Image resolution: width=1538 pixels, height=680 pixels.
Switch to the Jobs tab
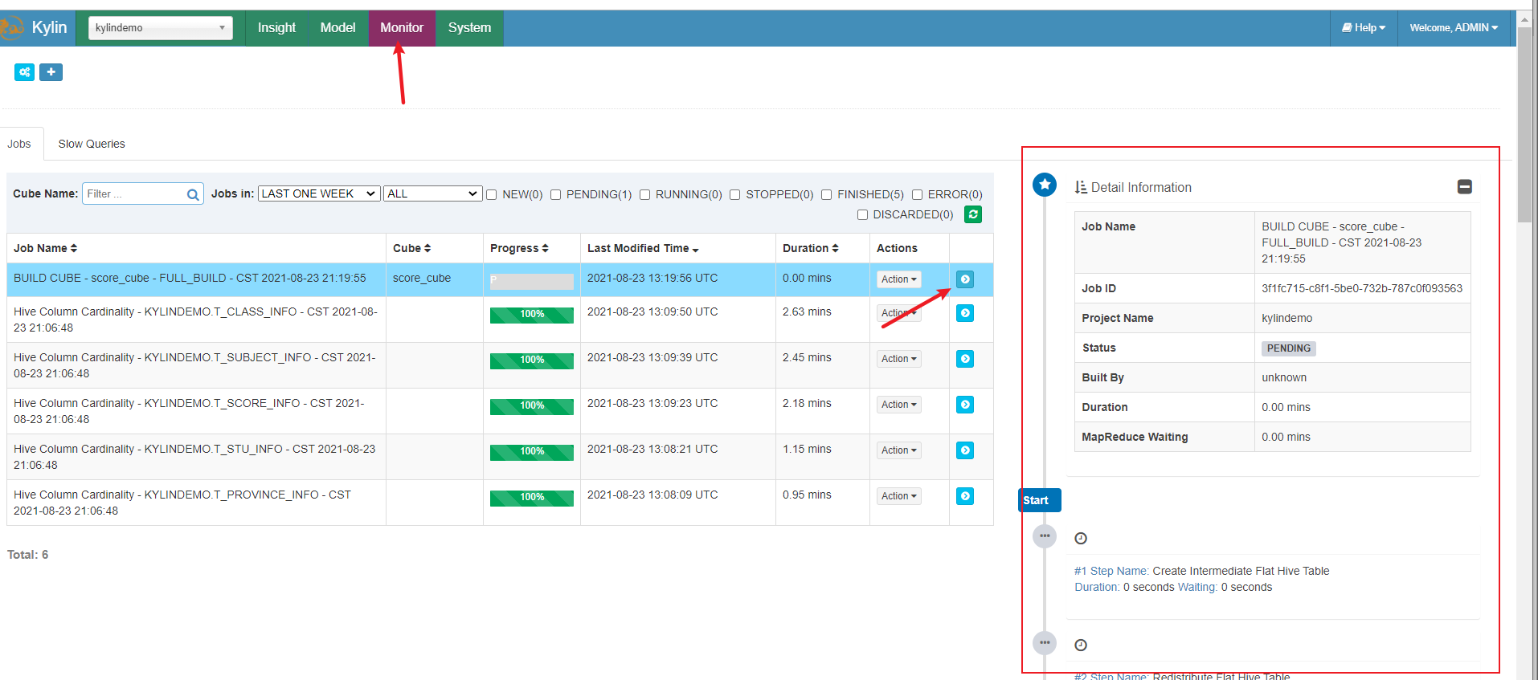(x=20, y=144)
